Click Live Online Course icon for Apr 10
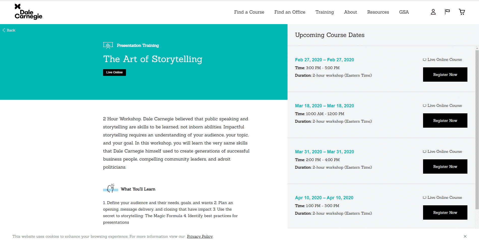 coord(425,198)
